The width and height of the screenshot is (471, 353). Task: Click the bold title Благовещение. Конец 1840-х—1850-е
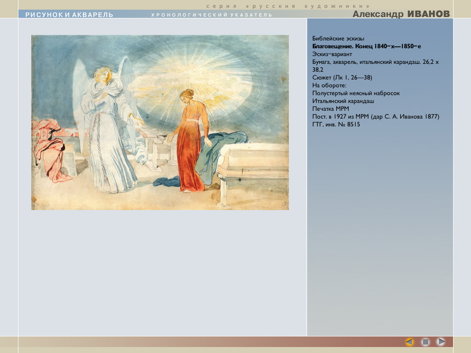(x=367, y=46)
